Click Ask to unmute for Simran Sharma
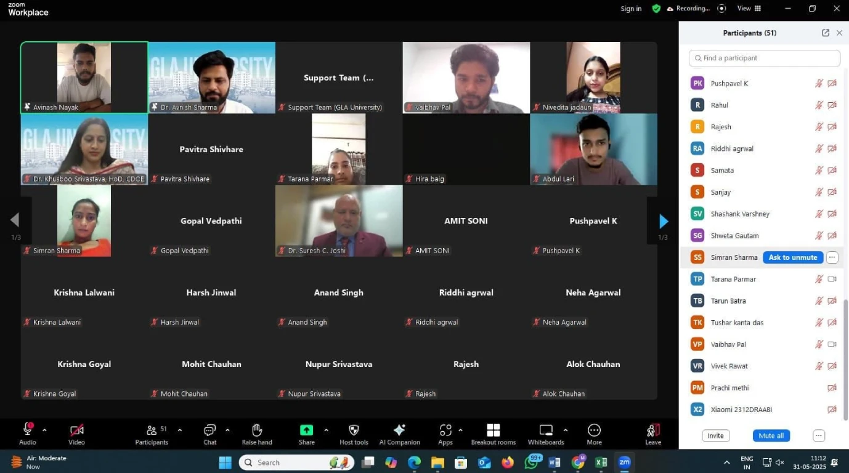 coord(792,257)
